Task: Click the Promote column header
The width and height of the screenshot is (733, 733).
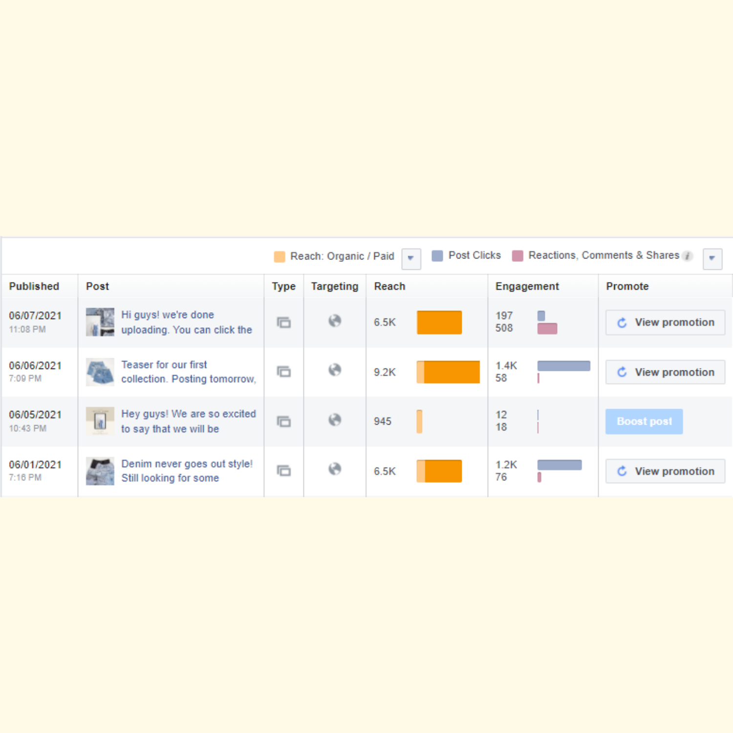Action: pyautogui.click(x=627, y=286)
